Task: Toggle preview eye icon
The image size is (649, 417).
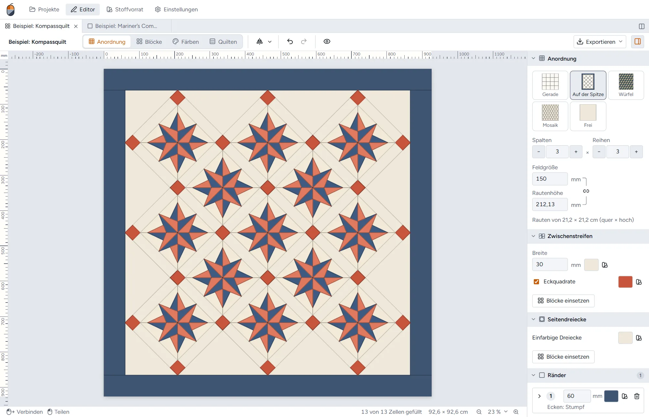Action: pos(327,42)
